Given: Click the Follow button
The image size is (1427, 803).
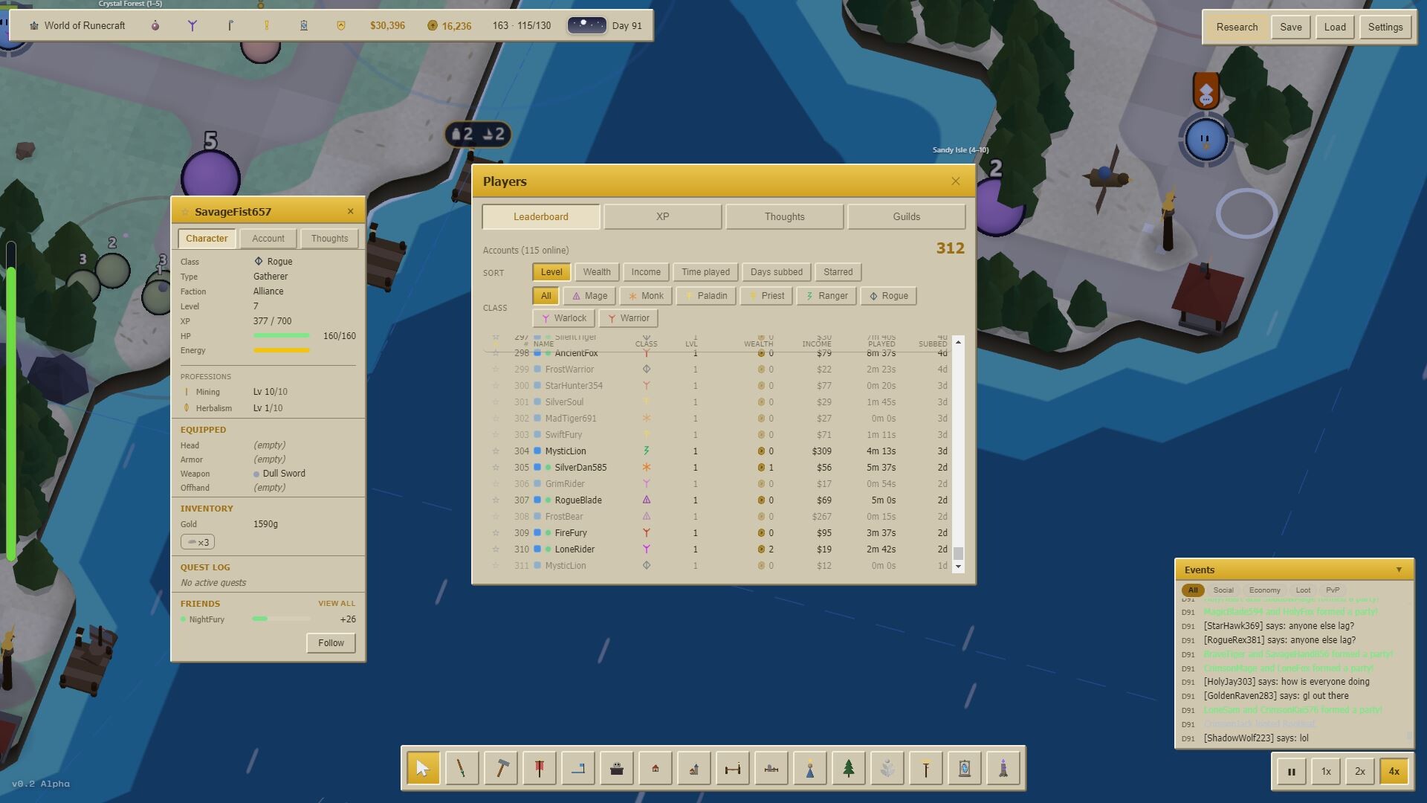Looking at the screenshot, I should pos(331,643).
